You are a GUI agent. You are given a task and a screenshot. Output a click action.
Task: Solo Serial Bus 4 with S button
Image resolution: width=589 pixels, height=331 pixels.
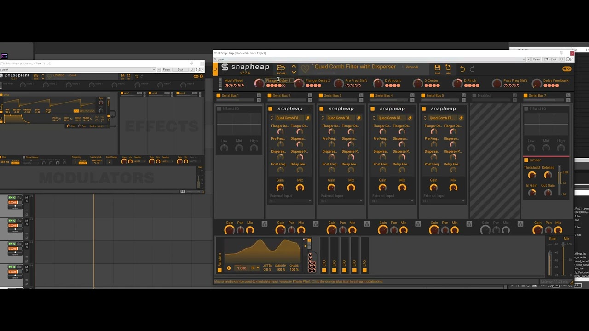pyautogui.click(x=412, y=100)
